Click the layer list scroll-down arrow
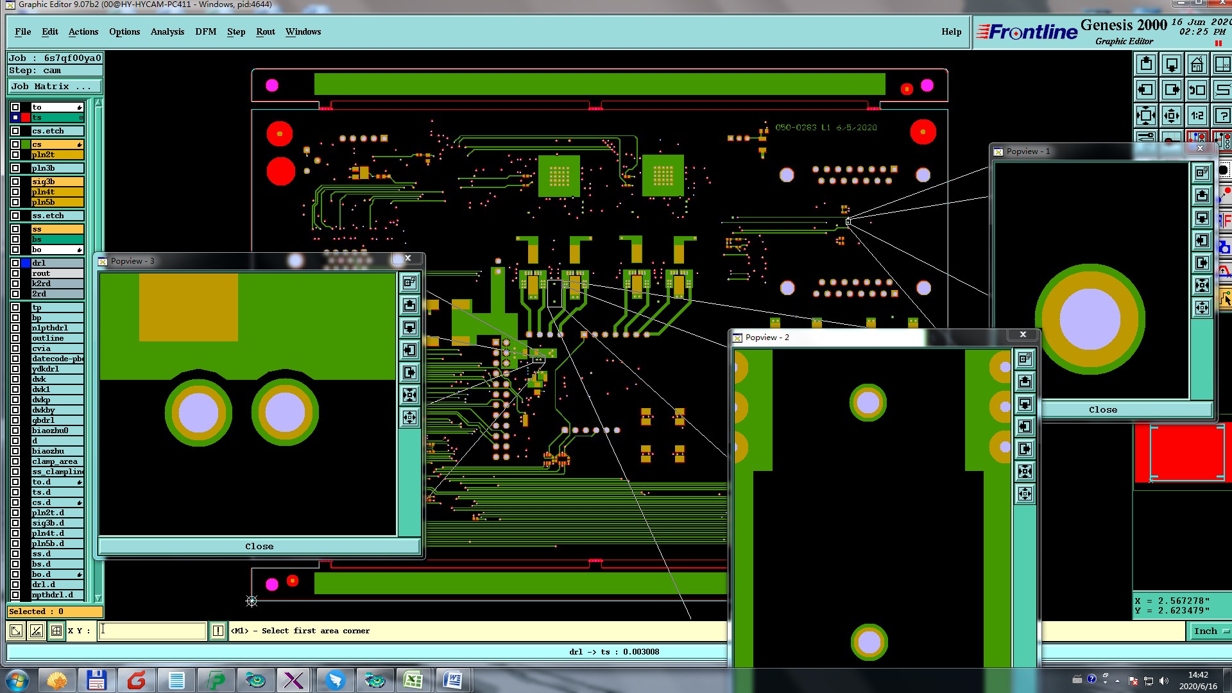Screen dimensions: 1232x693 (98, 597)
